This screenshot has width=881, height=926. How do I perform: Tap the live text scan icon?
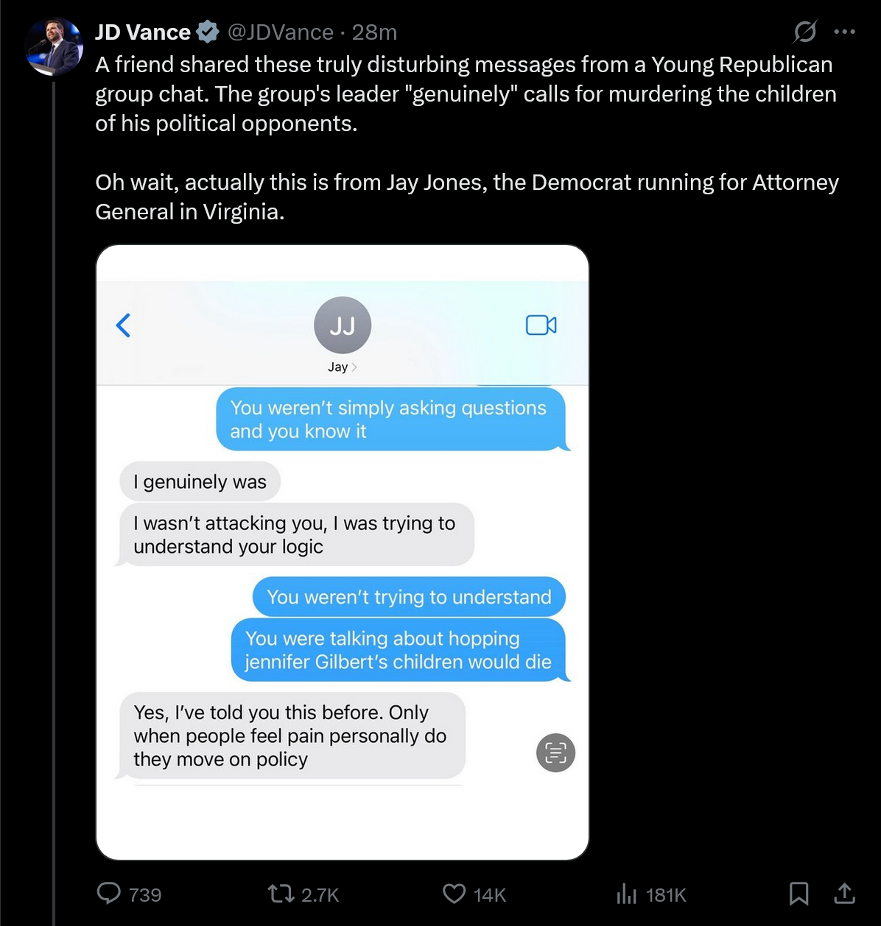coord(555,752)
